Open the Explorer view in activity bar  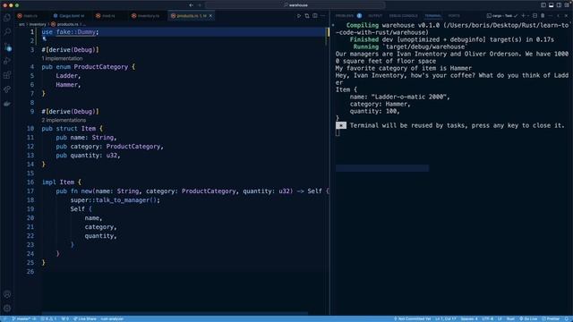tap(7, 18)
